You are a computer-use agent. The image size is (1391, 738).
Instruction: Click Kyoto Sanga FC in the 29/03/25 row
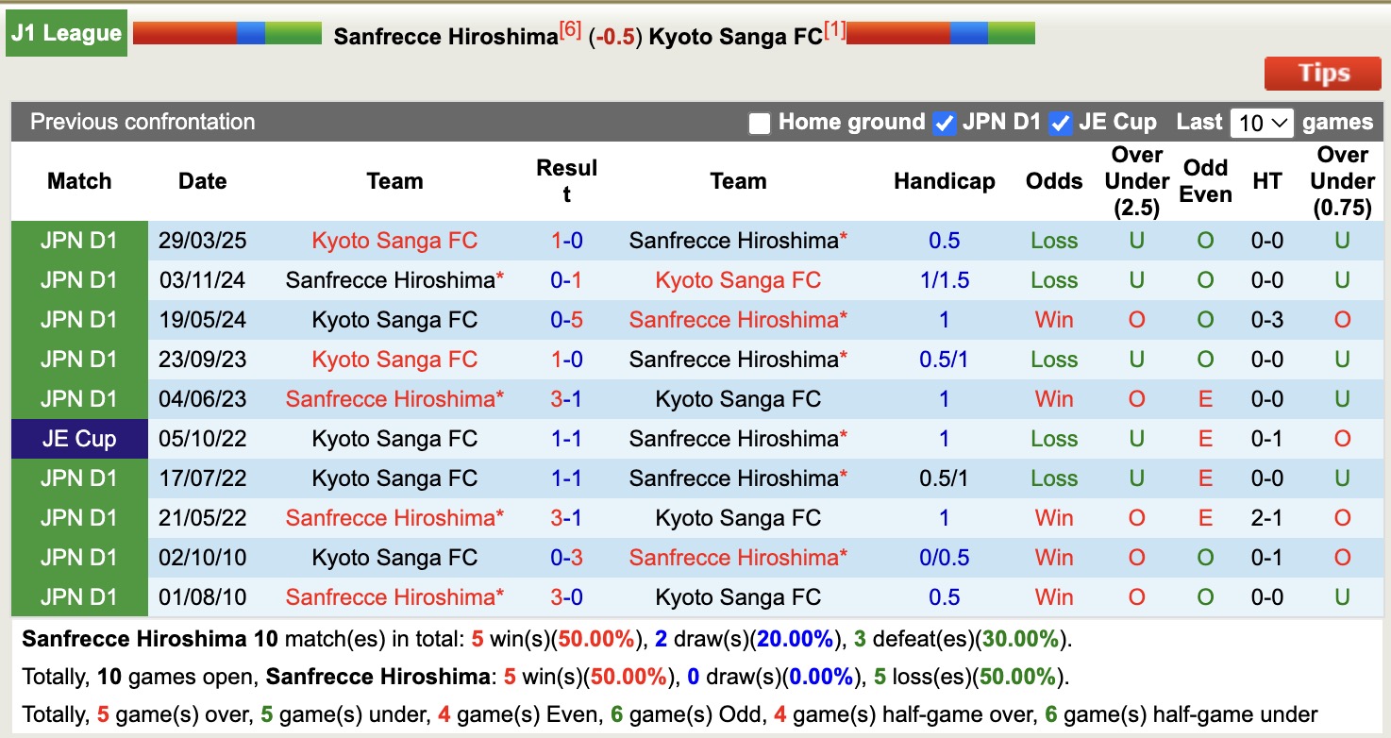(394, 241)
